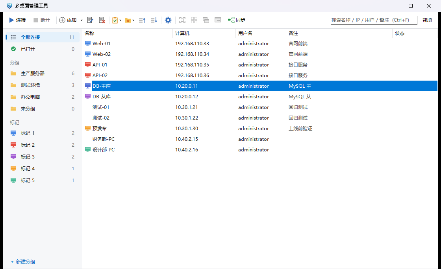Click the 添加 (add) button

click(x=68, y=20)
